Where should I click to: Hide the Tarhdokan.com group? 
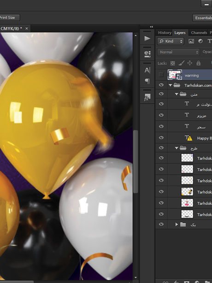click(161, 85)
